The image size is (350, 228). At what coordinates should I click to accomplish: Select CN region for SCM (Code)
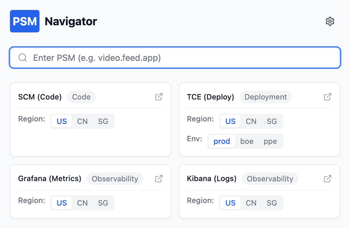pyautogui.click(x=82, y=121)
